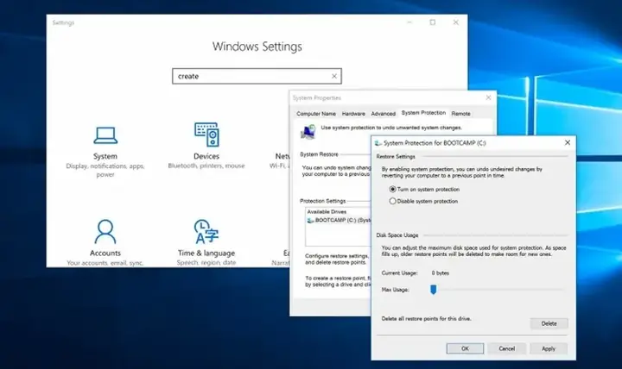Switch to the Computer Name tab
Screen dimensions: 622x369
click(x=316, y=114)
